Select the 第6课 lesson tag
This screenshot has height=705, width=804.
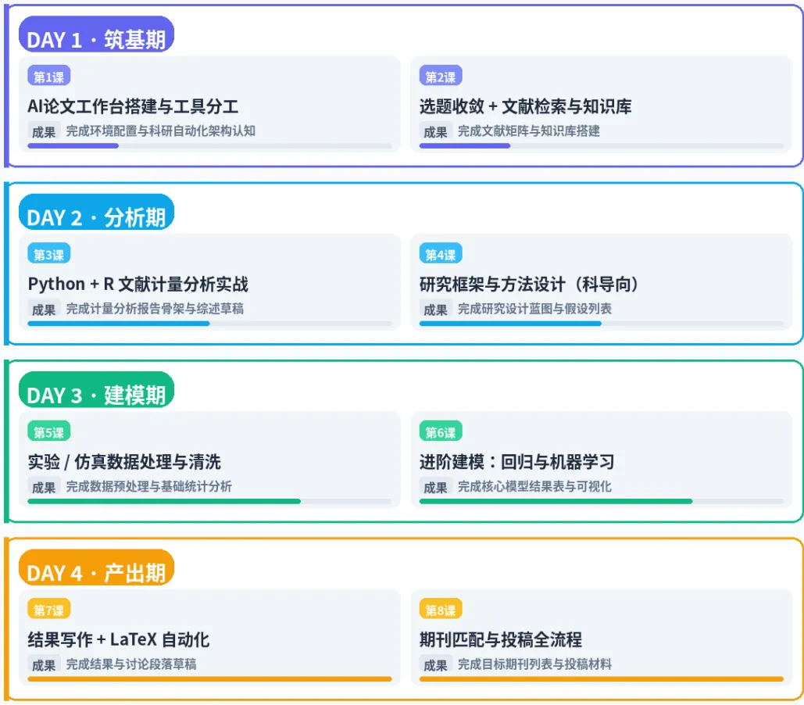click(x=441, y=432)
